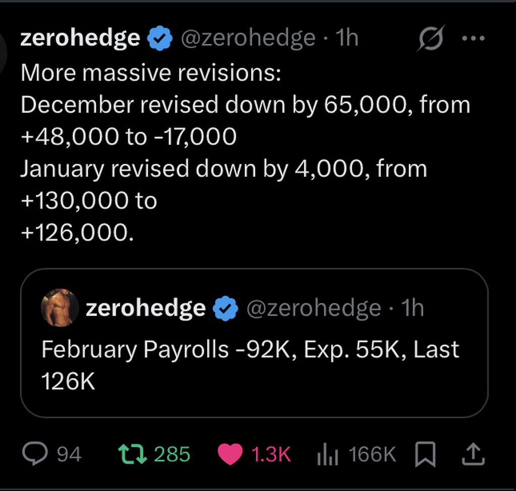Click the 285 repost count

(x=172, y=454)
